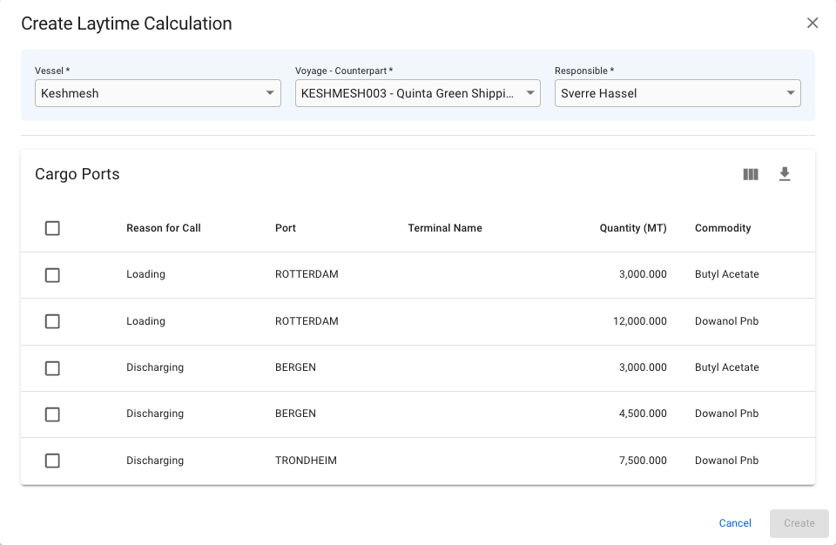Select the Trondheim discharging row checkbox
This screenshot has height=545, width=836.
tap(52, 461)
